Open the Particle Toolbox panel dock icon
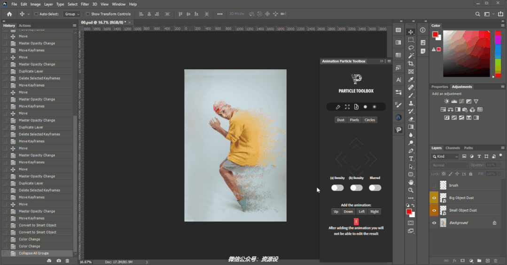This screenshot has height=265, width=507. 398,129
